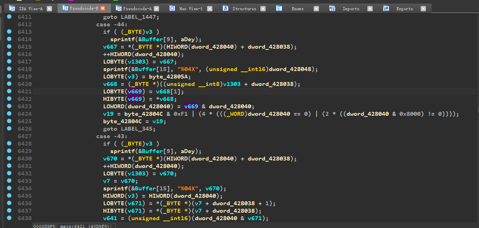This screenshot has width=479, height=228.
Task: Select the Pseudocode-B tab
Action: point(84,8)
